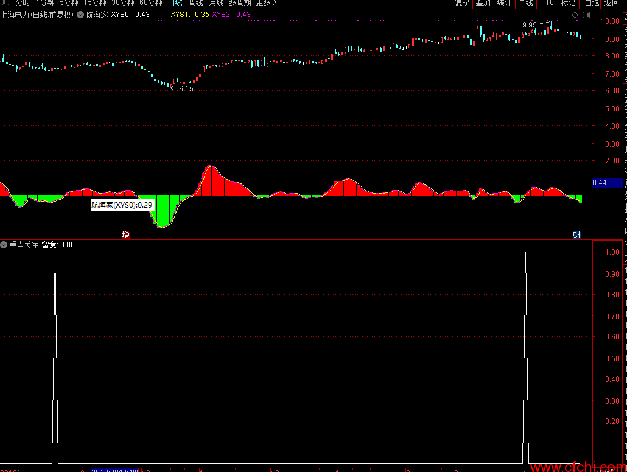
Task: Select the 60分钟 period tab
Action: (151, 3)
